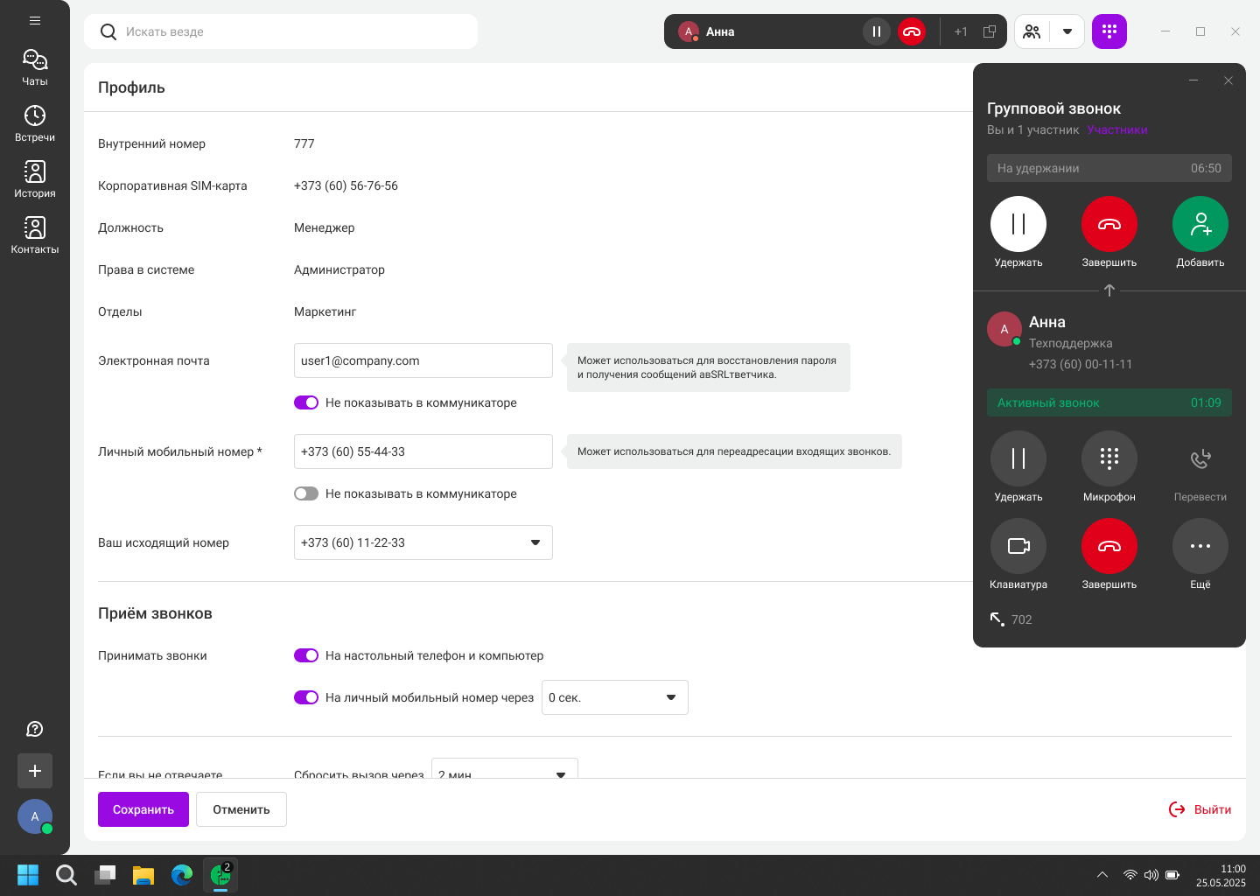
Task: Disable email Не показывать в коммуникаторе toggle
Action: tap(306, 402)
